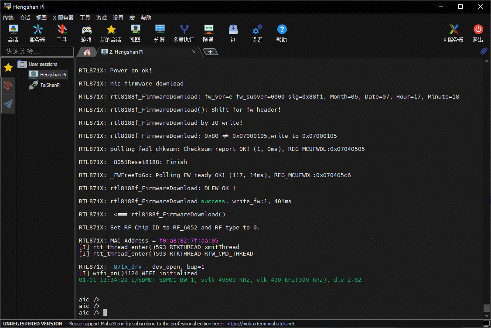Click the green SDMC1 log line
This screenshot has width=491, height=328.
coord(220,280)
